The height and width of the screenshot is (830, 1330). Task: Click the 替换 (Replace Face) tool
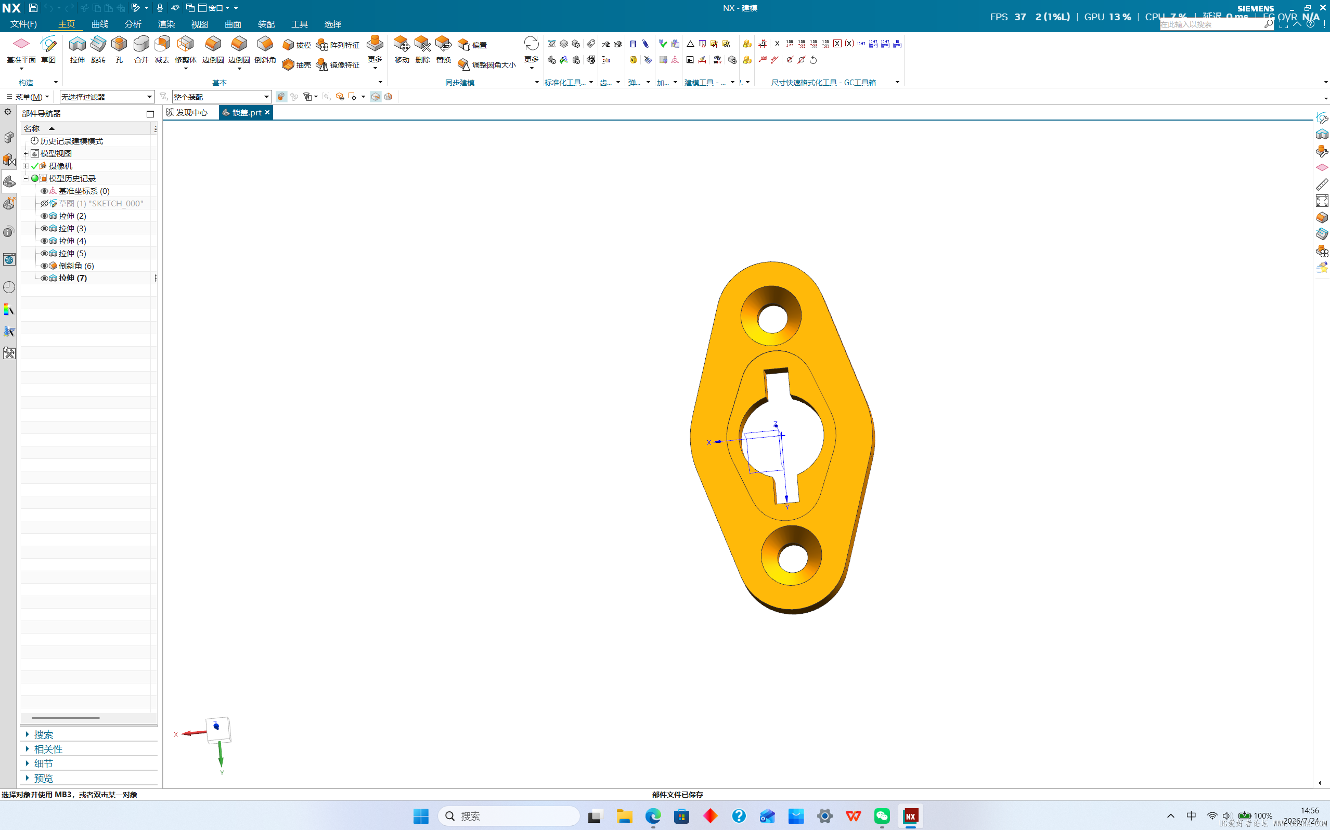(x=443, y=49)
